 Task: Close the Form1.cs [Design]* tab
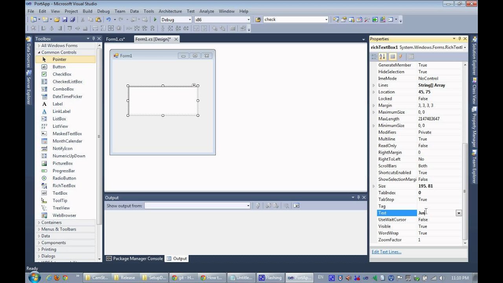[176, 39]
